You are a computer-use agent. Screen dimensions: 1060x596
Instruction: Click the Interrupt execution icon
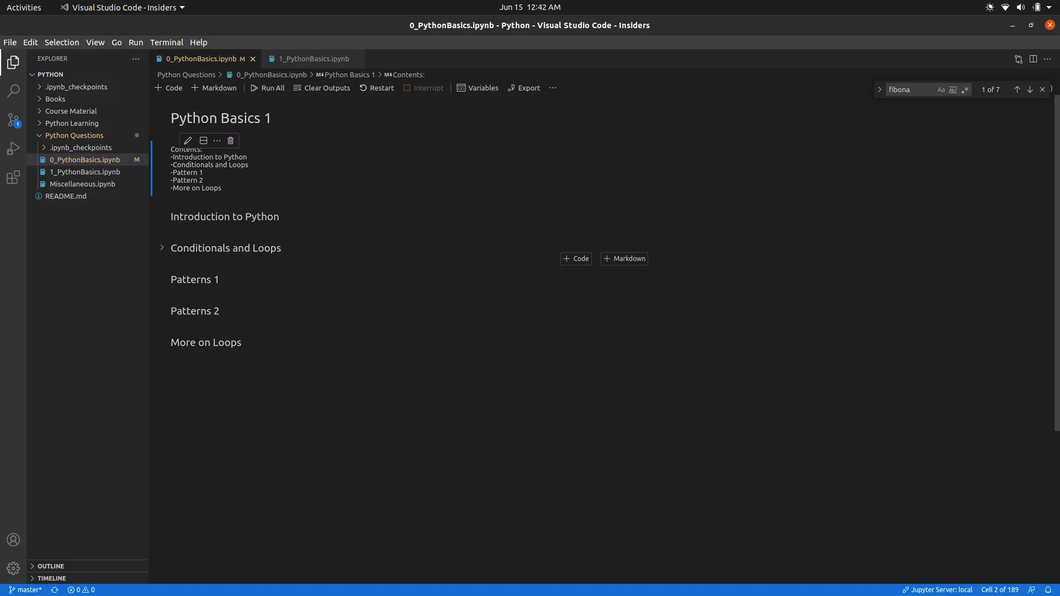[x=423, y=88]
